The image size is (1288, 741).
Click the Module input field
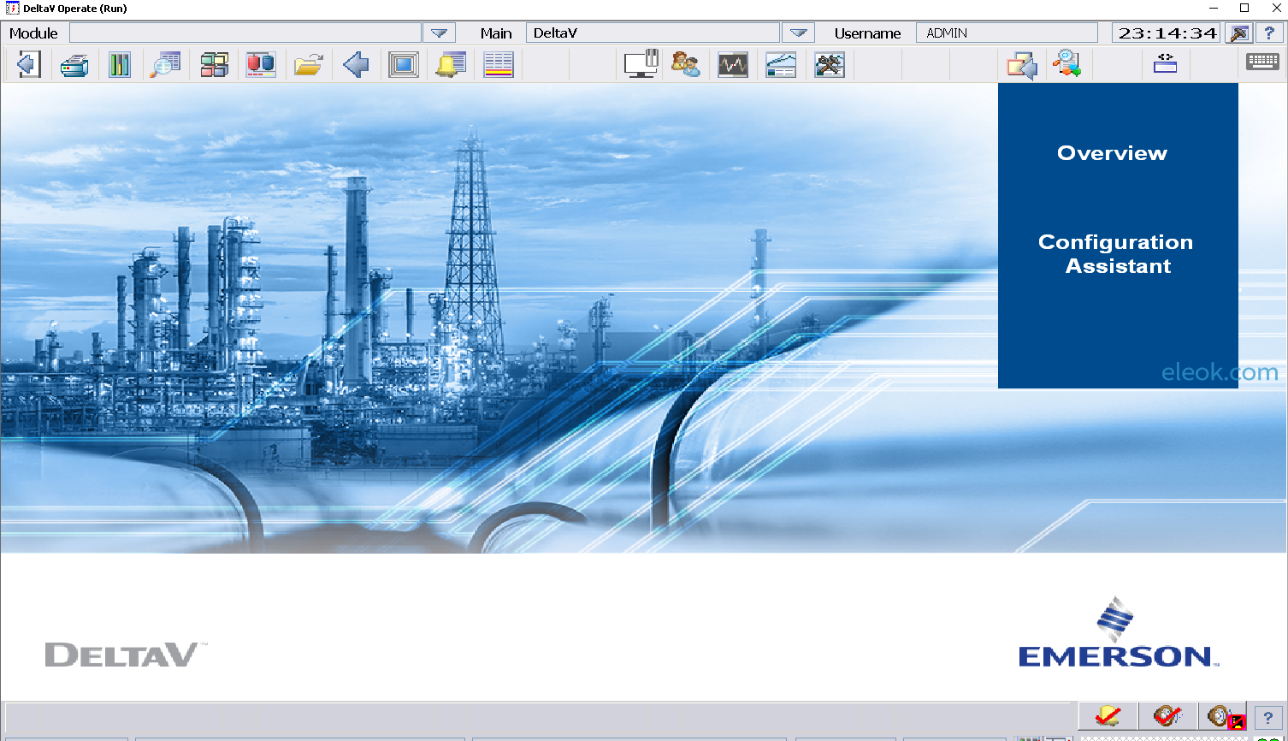coord(245,33)
